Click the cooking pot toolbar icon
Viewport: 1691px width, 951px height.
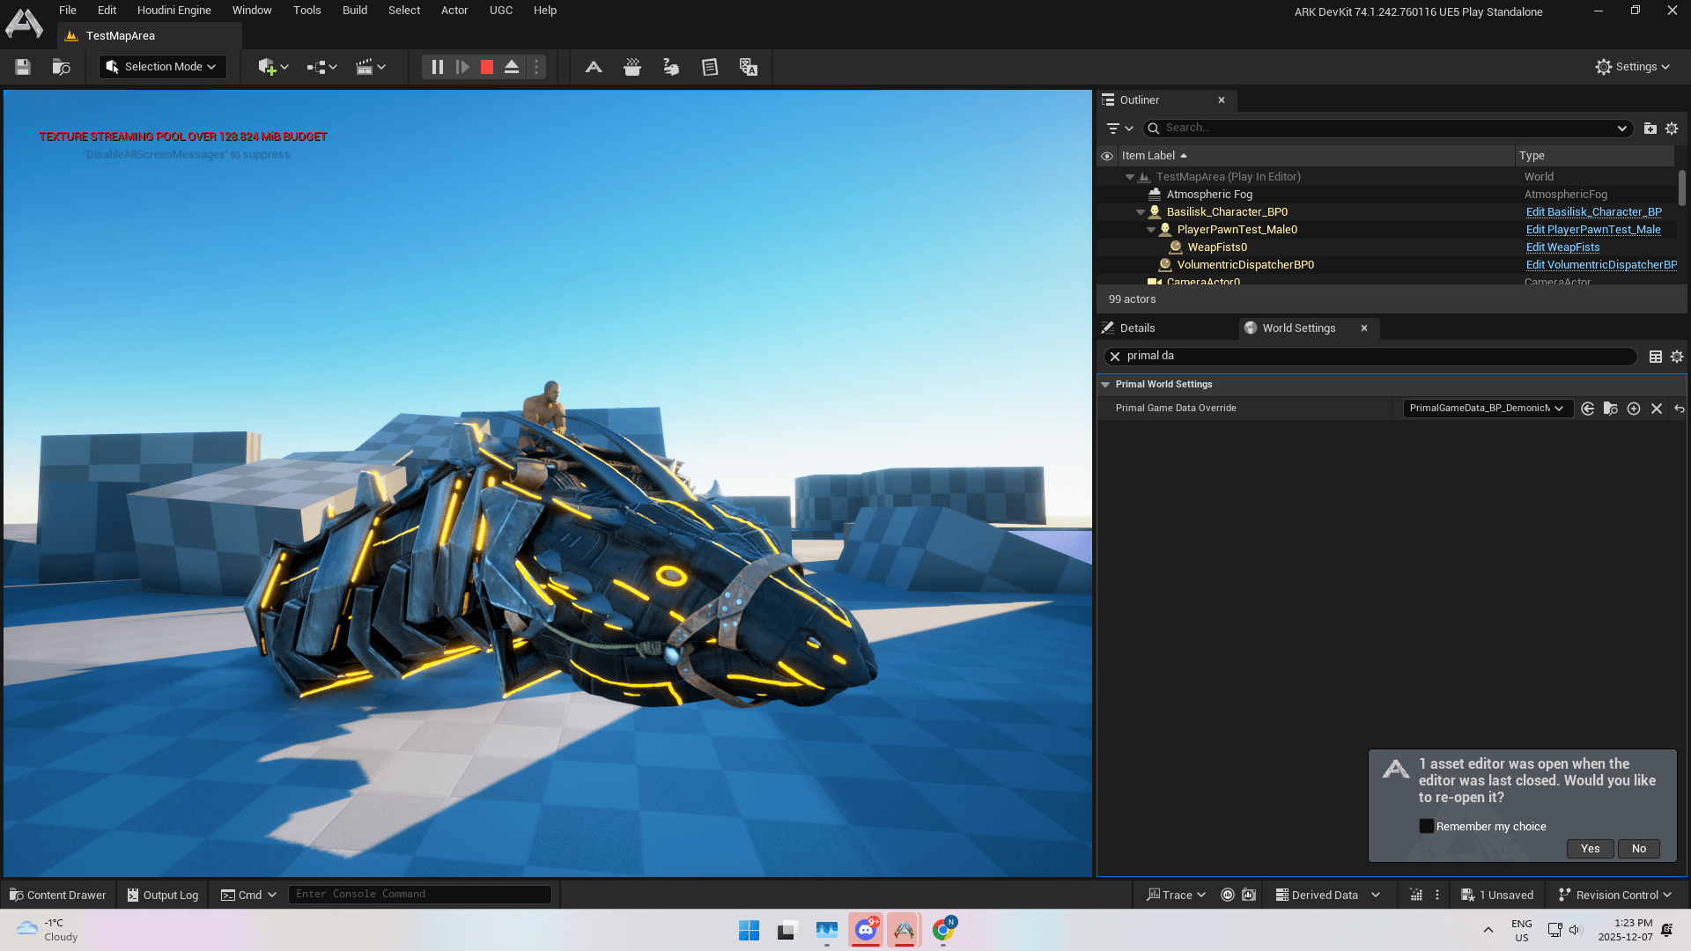(x=632, y=67)
